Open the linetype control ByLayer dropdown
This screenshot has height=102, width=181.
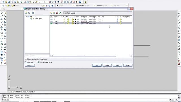click(x=94, y=5)
